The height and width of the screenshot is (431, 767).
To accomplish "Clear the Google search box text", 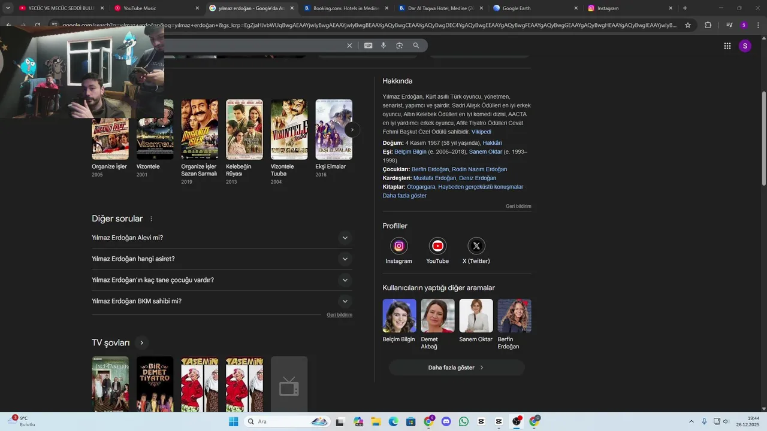I will [x=349, y=45].
